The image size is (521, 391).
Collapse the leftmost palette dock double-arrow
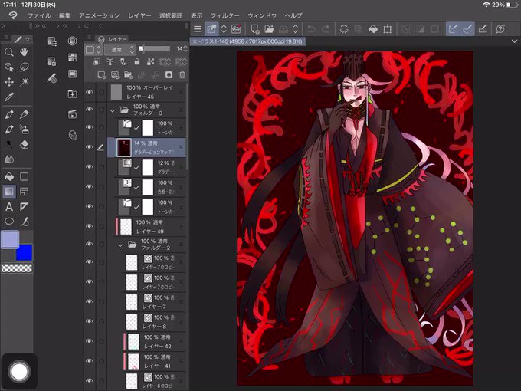pyautogui.click(x=4, y=26)
